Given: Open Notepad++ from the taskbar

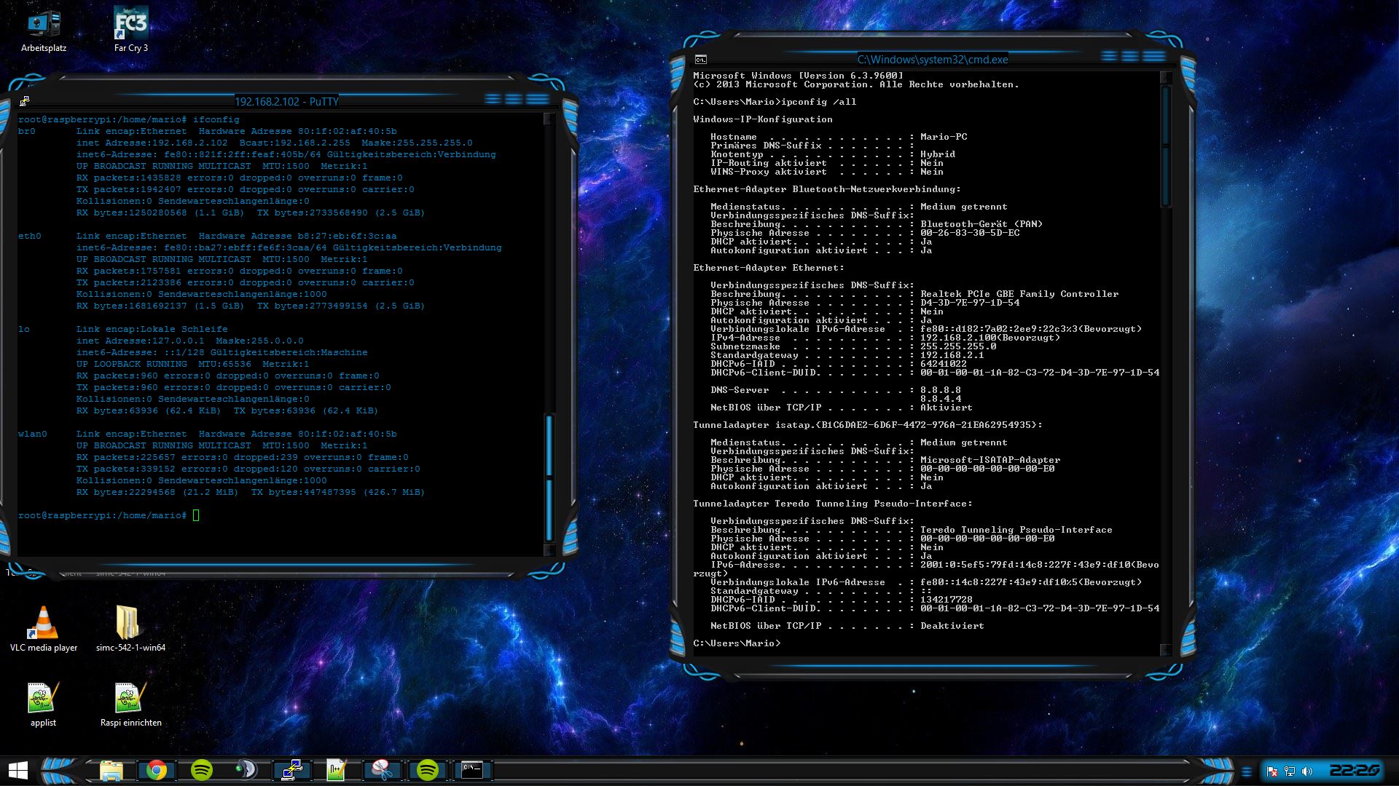Looking at the screenshot, I should 337,770.
